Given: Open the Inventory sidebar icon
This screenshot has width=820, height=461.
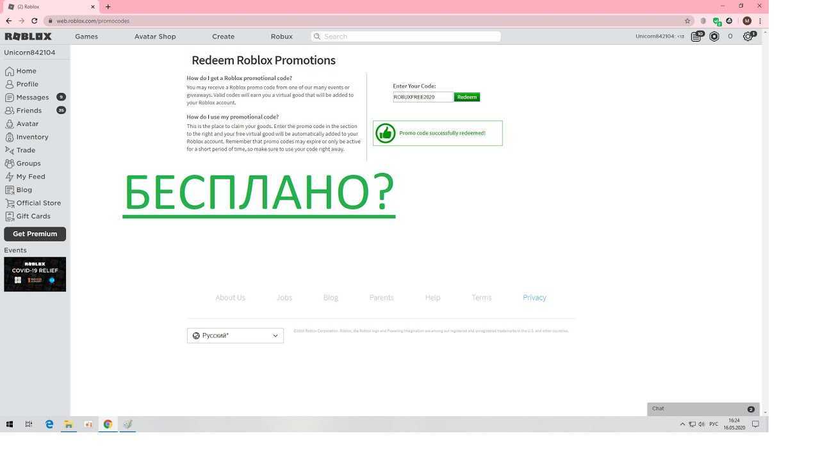Looking at the screenshot, I should [x=9, y=137].
